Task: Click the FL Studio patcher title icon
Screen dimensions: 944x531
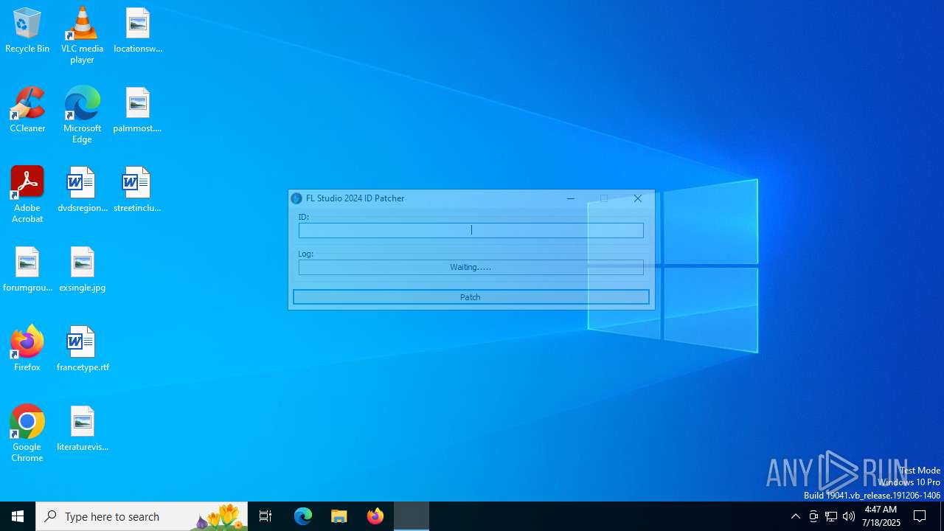Action: pyautogui.click(x=296, y=198)
